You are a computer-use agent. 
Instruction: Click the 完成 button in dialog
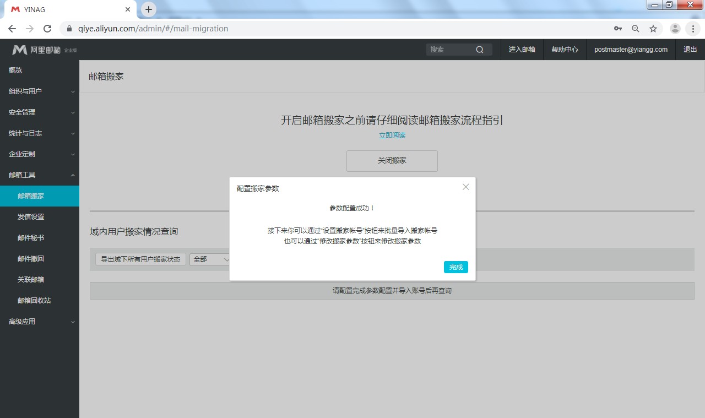(455, 267)
